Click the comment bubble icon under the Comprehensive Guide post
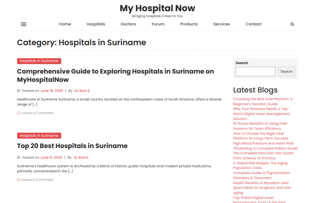The height and width of the screenshot is (203, 329). pyautogui.click(x=19, y=113)
